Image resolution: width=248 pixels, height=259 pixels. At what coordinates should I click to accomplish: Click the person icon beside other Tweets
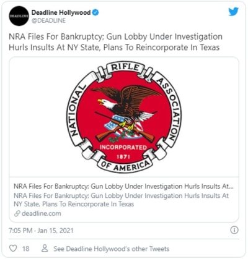pos(45,248)
